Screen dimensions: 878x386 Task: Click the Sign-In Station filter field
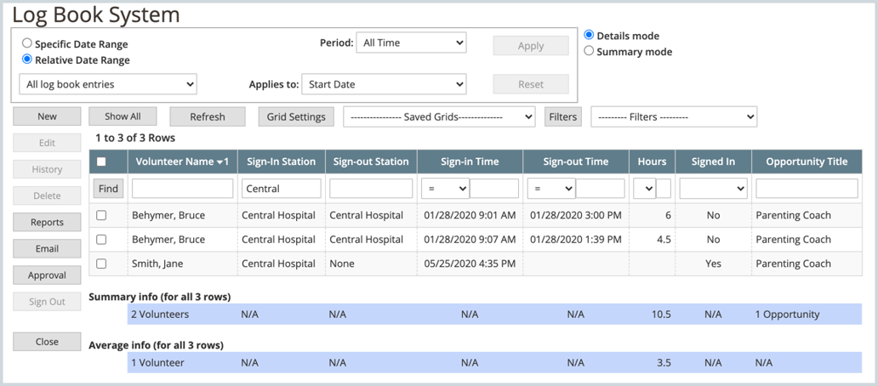[x=282, y=188]
